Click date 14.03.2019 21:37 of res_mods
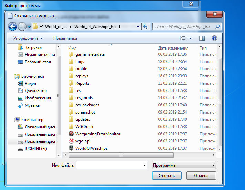Screen dimensions: 245x190 click(172, 97)
